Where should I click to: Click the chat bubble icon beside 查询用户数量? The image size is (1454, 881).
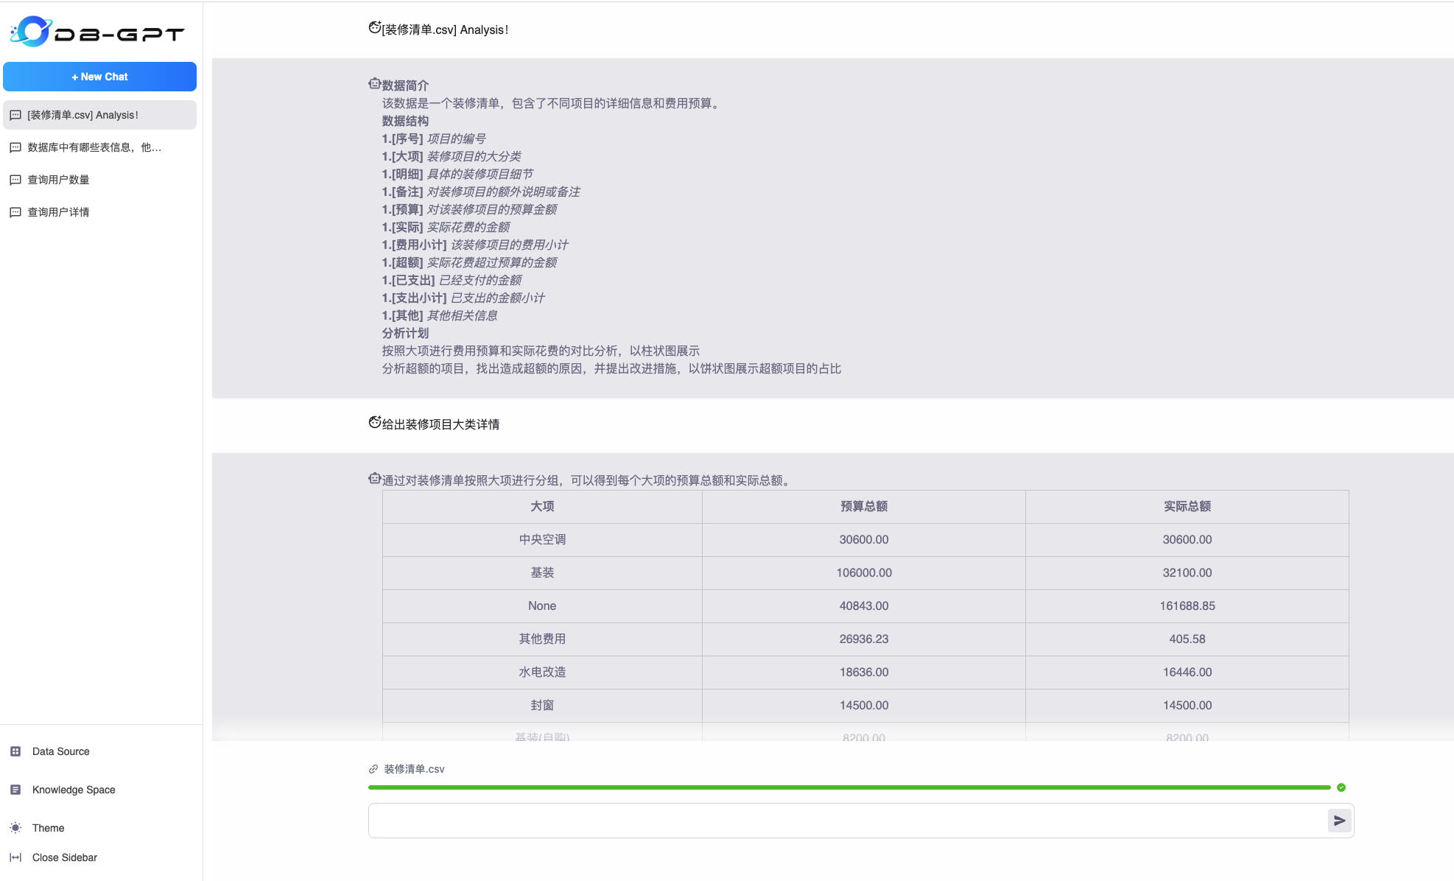pos(15,179)
